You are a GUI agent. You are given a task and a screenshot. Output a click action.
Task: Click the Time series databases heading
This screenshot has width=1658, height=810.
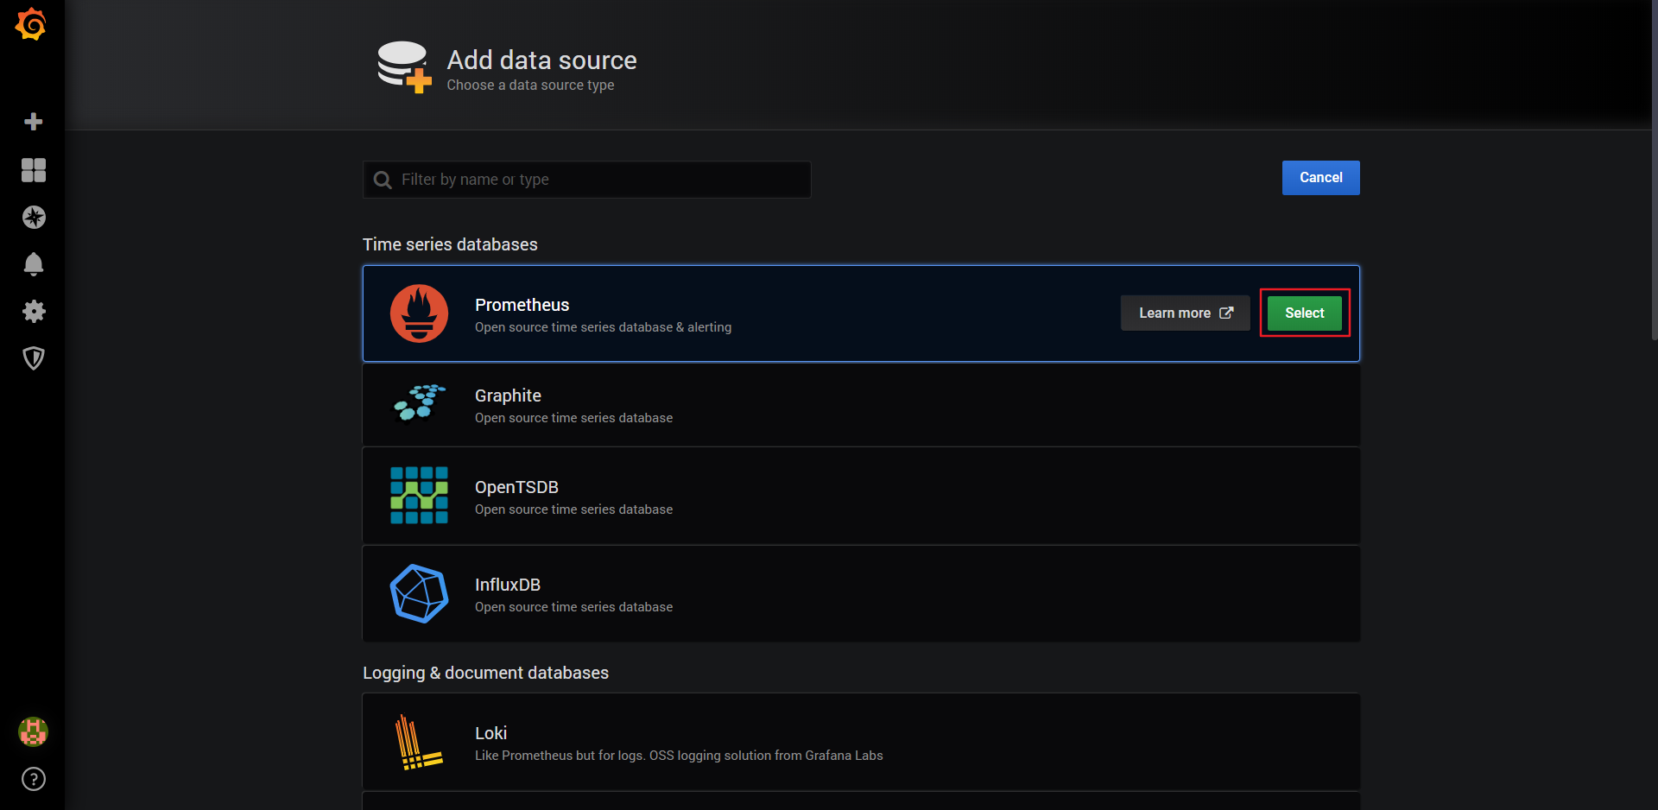pyautogui.click(x=450, y=244)
